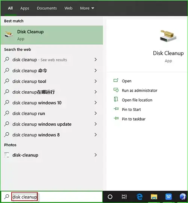Click the Open action icon
Screen dimensions: 188x203
116,80
